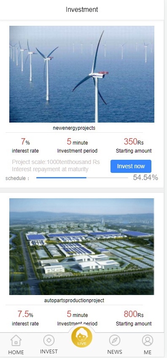
Task: Open the ME profile icon
Action: 148,340
